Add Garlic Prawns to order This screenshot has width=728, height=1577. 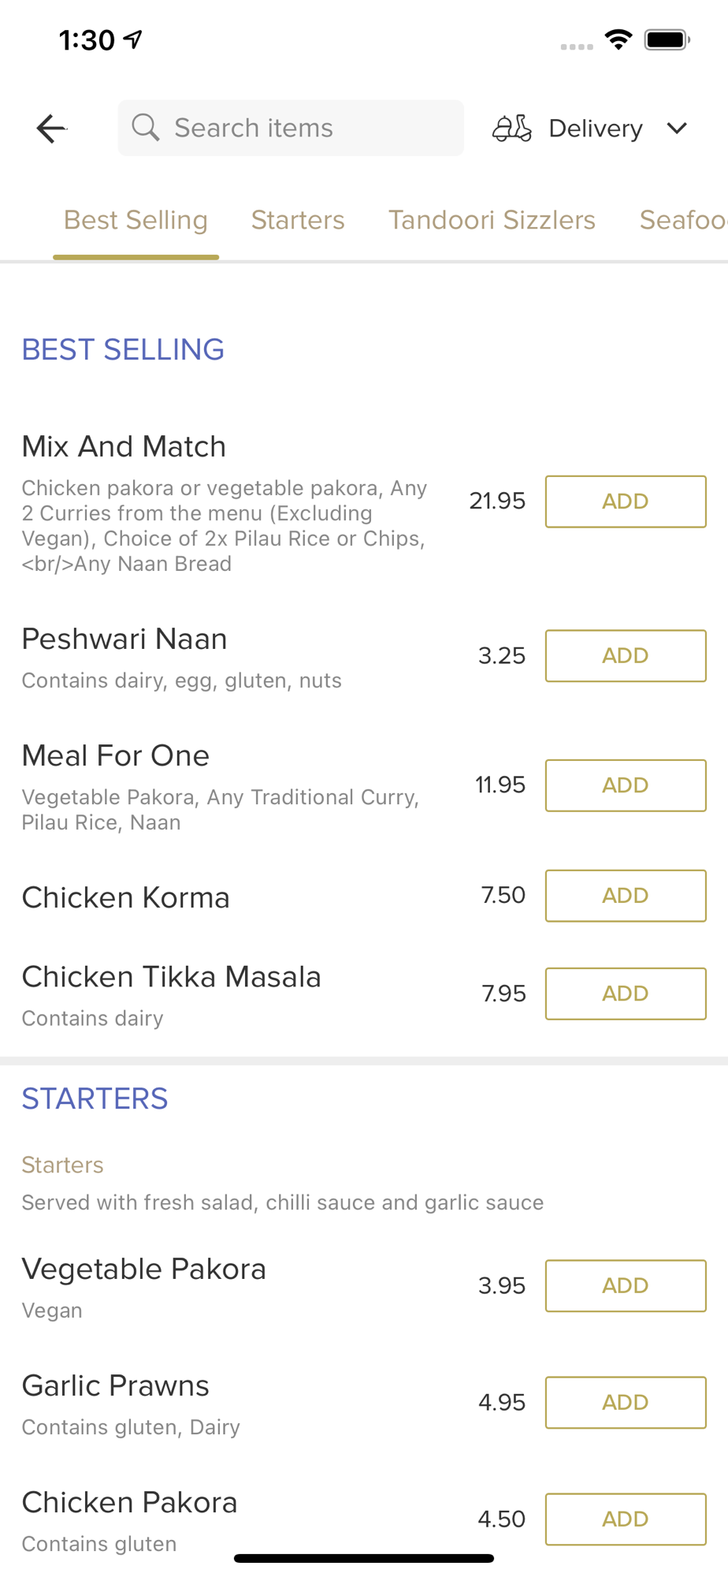click(x=626, y=1403)
